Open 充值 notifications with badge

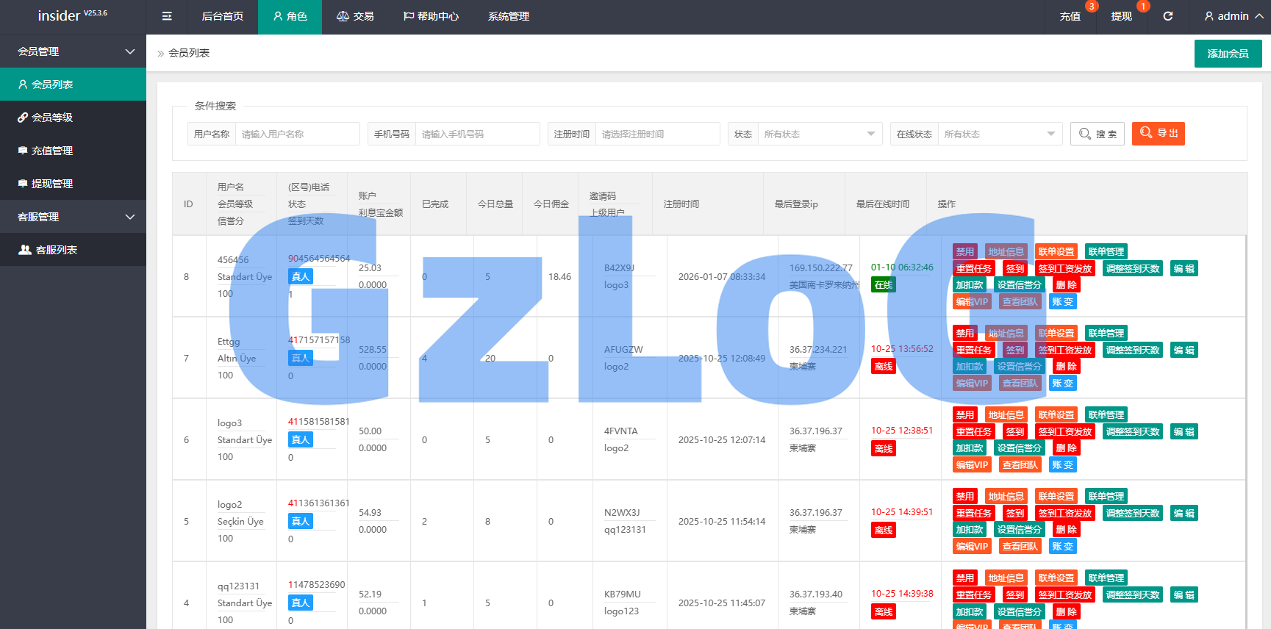pos(1070,16)
